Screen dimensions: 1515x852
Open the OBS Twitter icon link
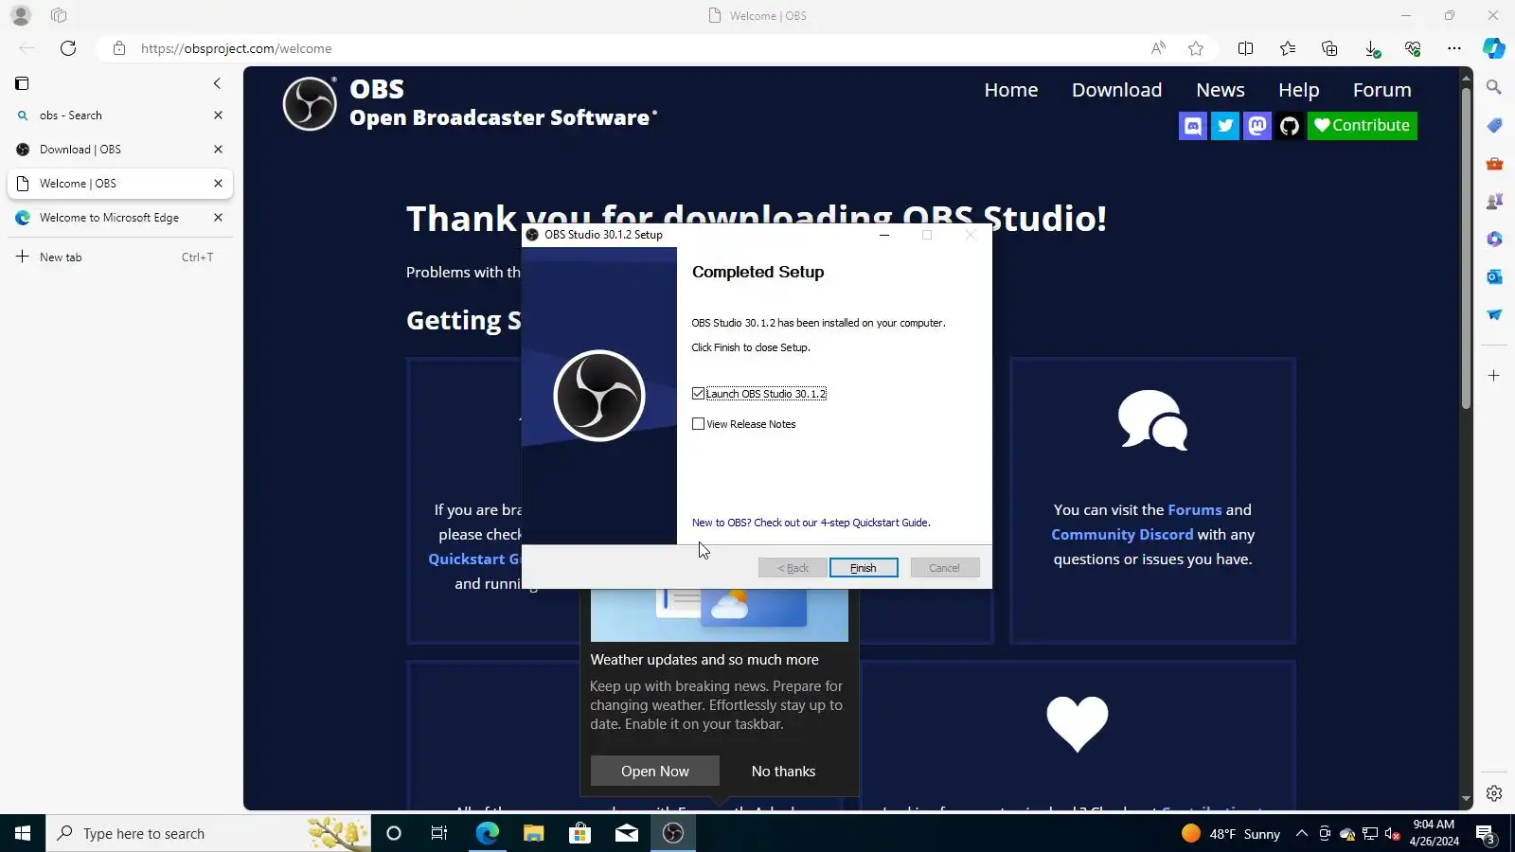[x=1225, y=126]
